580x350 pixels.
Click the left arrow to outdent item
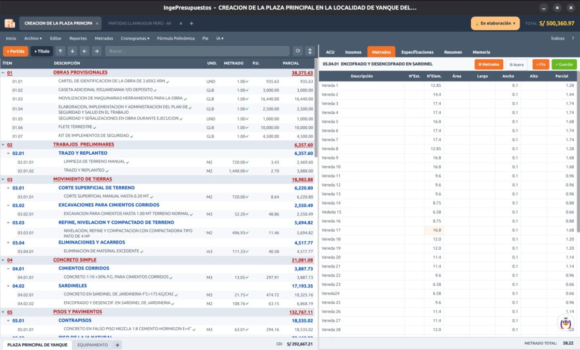pyautogui.click(x=85, y=51)
